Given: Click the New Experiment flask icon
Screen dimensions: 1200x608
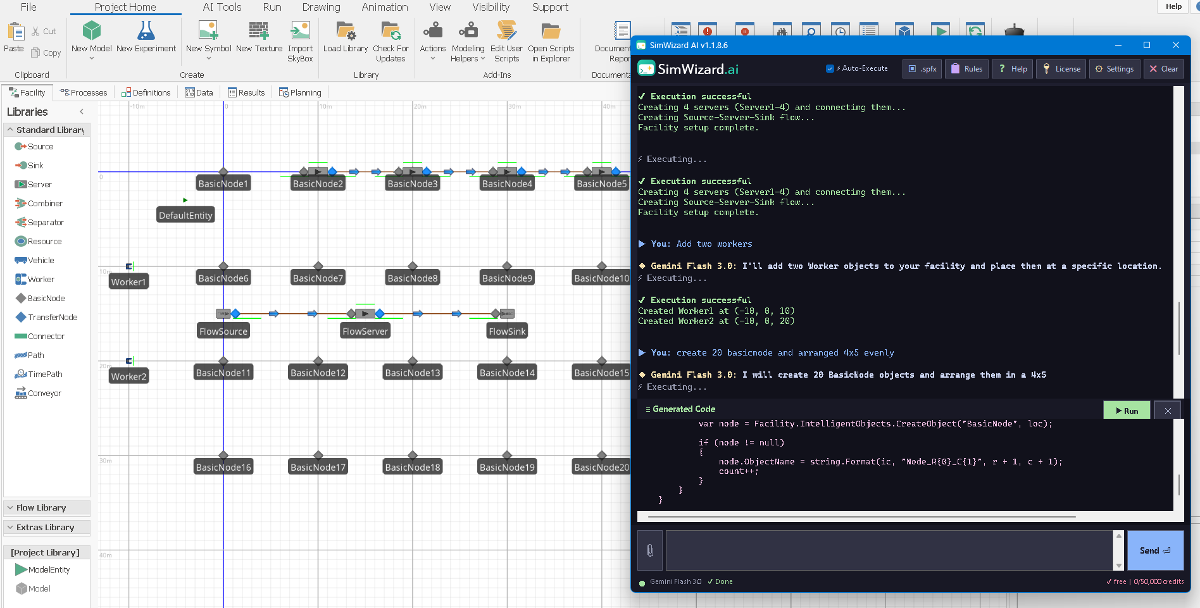Looking at the screenshot, I should [x=146, y=31].
